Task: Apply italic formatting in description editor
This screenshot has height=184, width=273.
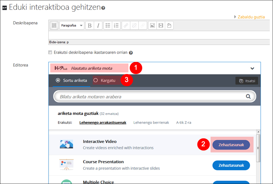Action: point(98,26)
